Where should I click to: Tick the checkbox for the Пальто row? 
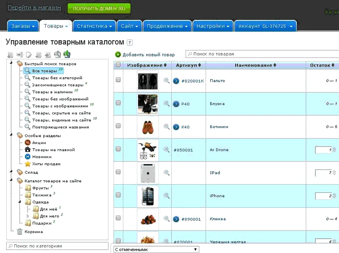tap(118, 80)
